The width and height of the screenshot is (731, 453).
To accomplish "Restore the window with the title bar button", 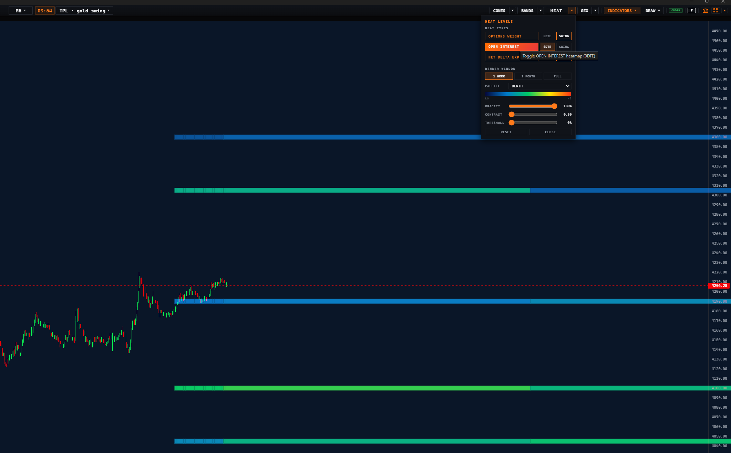I will [x=707, y=1].
